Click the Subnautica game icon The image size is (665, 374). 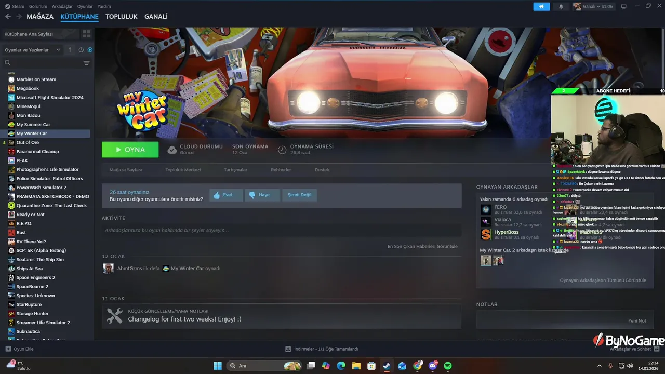click(11, 331)
